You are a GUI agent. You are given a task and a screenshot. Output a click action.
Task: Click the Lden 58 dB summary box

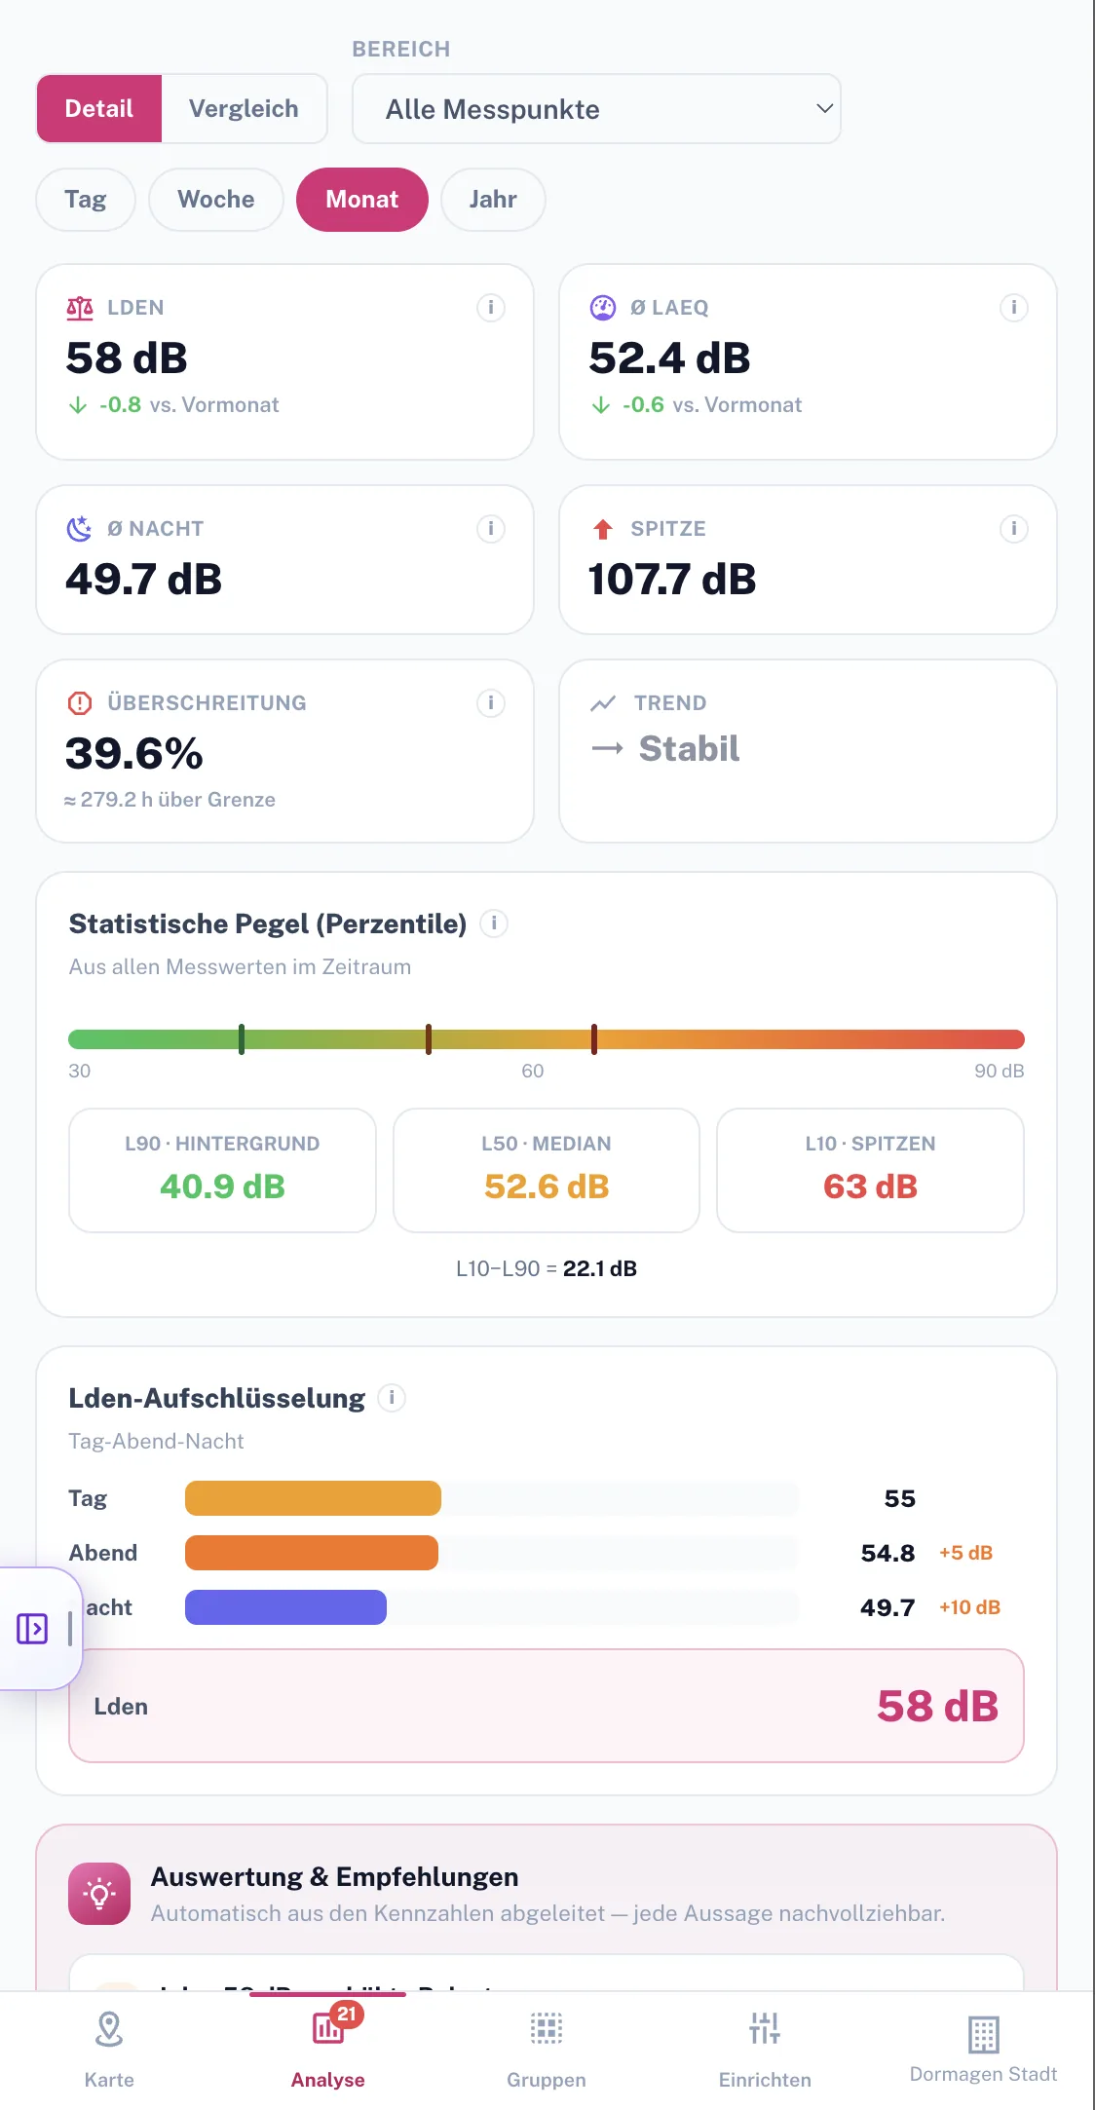(x=547, y=1706)
